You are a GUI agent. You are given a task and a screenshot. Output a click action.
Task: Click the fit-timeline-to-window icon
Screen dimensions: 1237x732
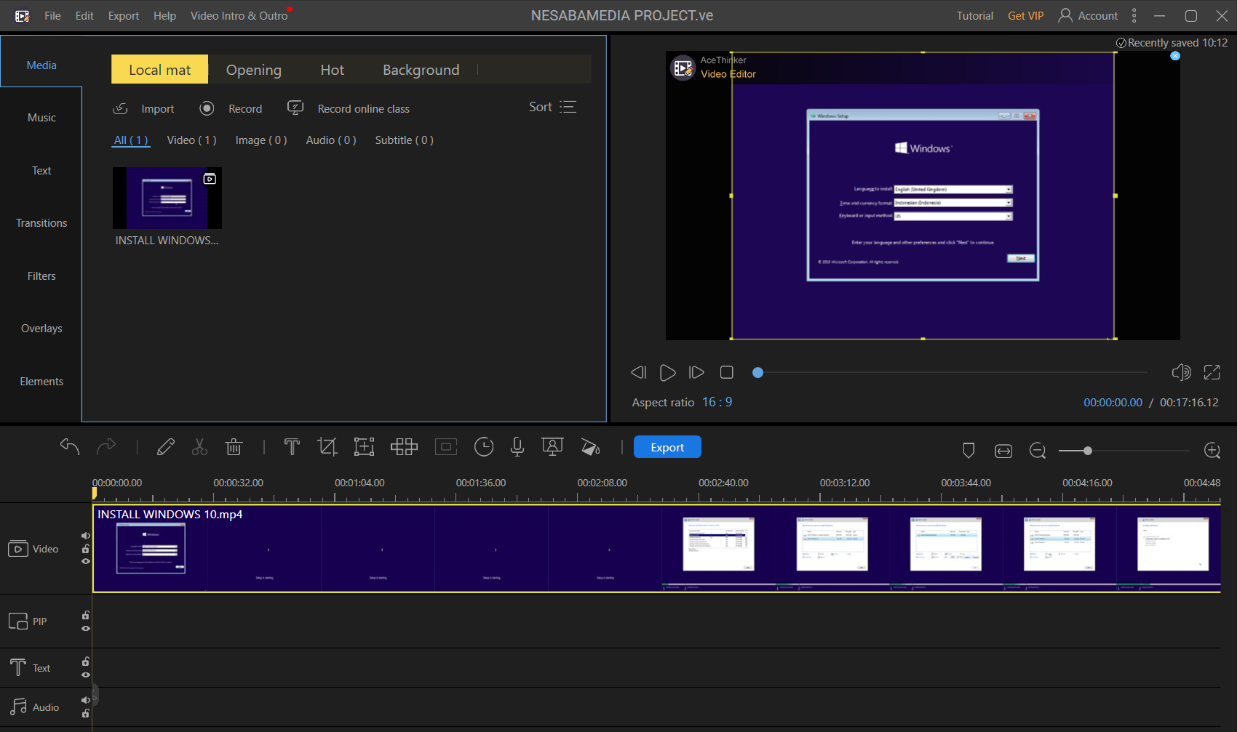[1003, 451]
